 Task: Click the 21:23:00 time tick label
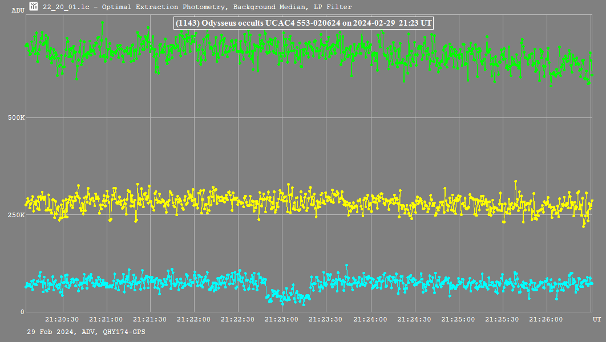pyautogui.click(x=282, y=320)
